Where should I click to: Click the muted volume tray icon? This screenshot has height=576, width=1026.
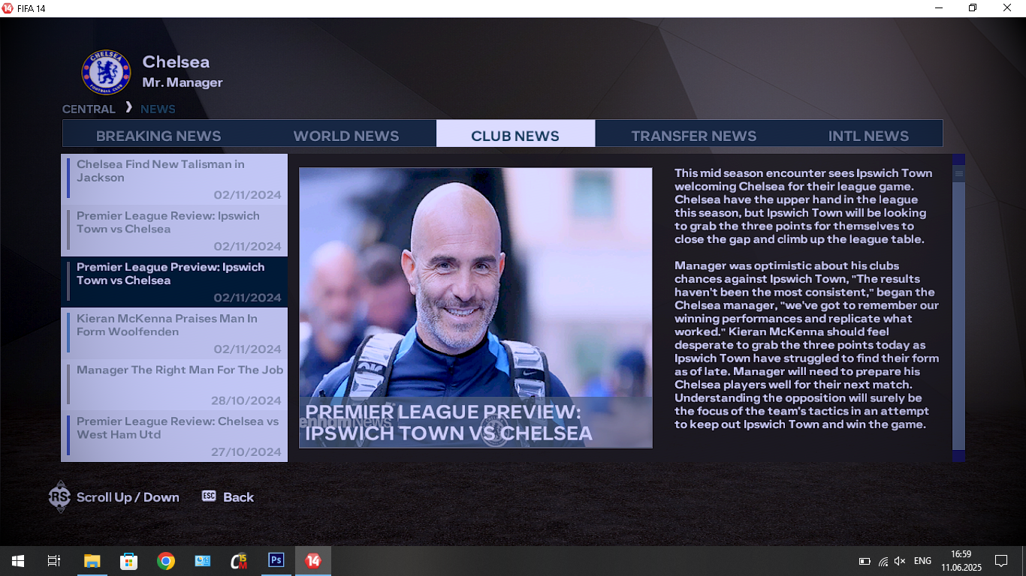click(900, 561)
